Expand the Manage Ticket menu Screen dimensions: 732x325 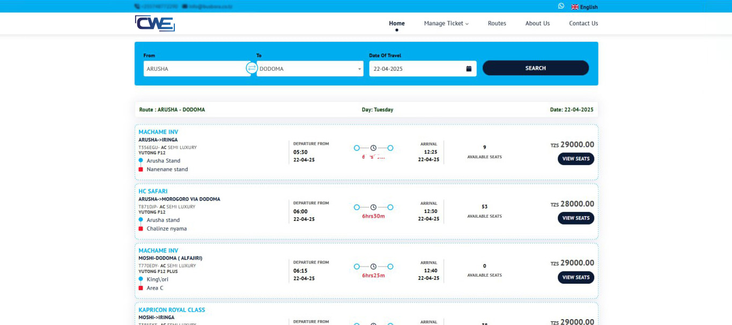tap(446, 23)
